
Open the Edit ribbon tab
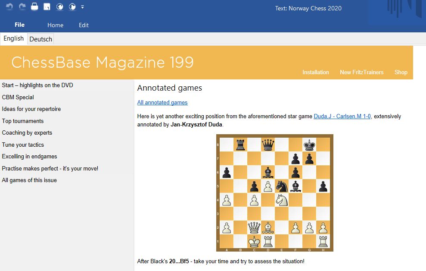(x=84, y=25)
